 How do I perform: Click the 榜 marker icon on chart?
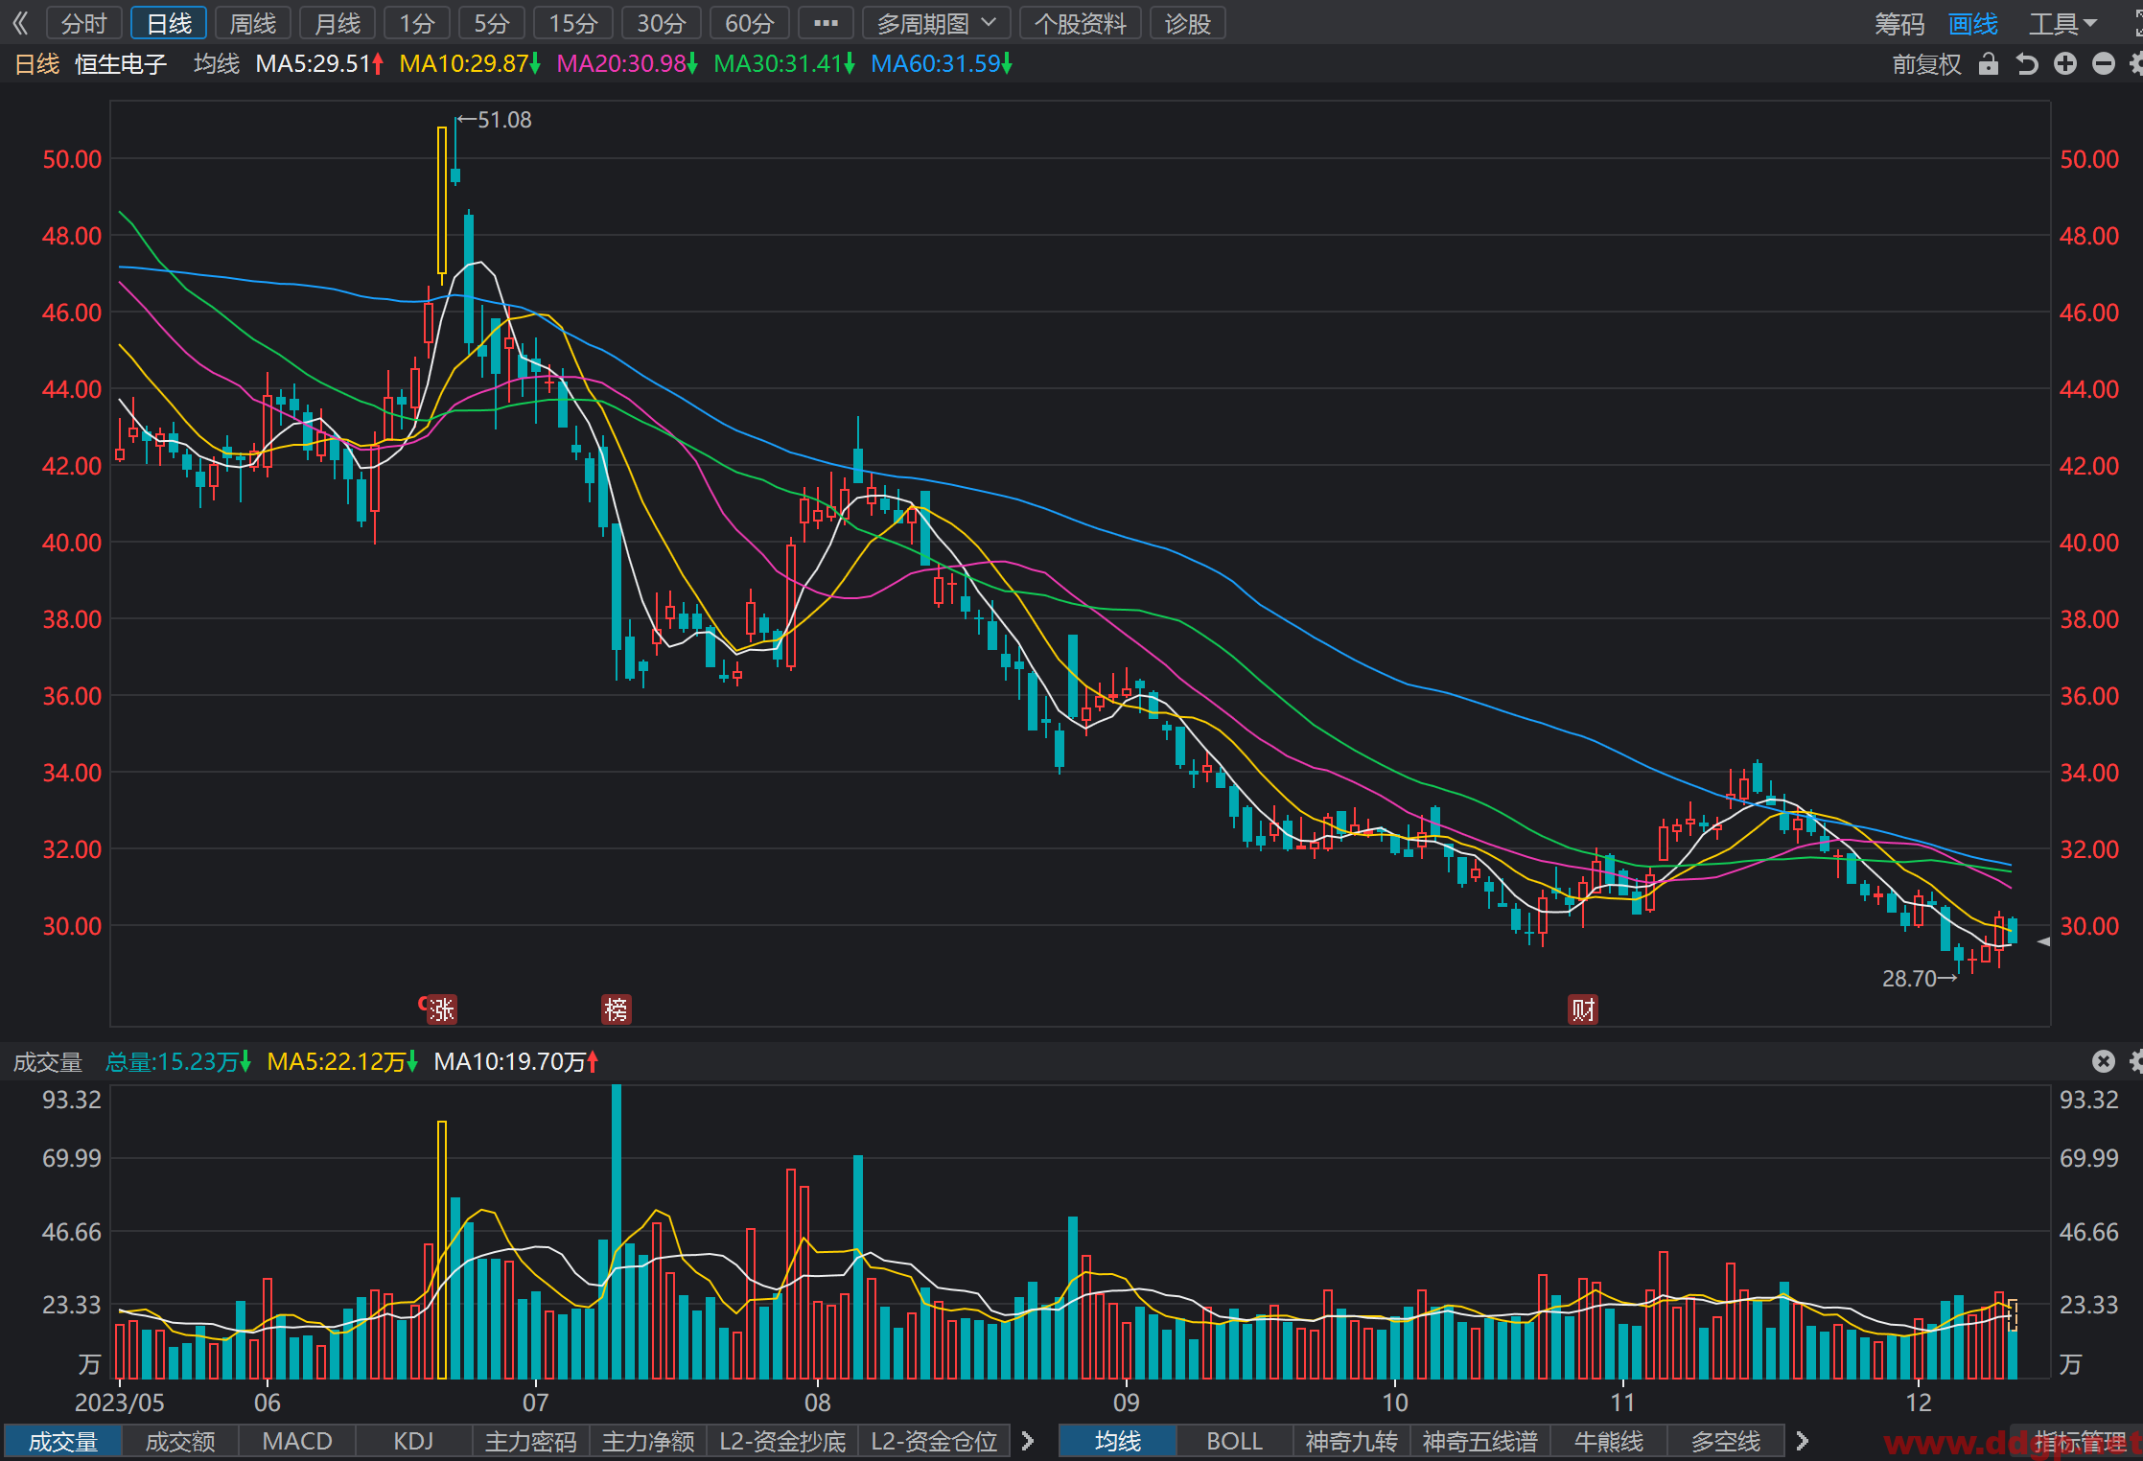coord(617,1009)
